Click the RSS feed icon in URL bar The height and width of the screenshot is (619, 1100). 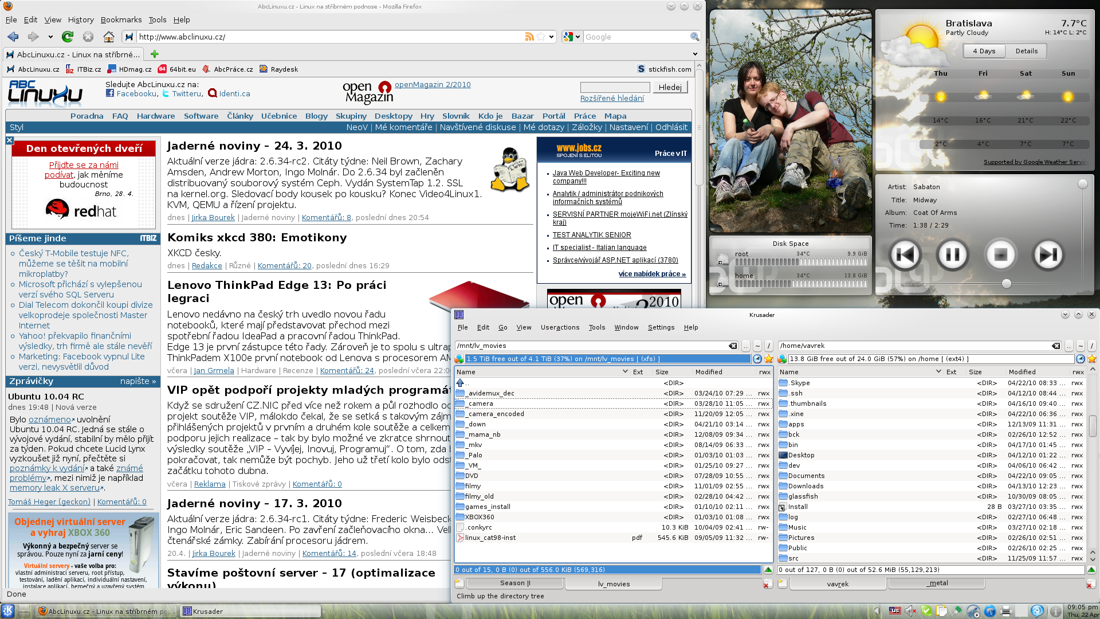529,37
